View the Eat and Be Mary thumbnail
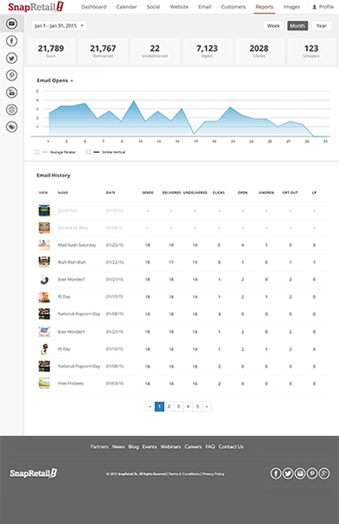This screenshot has width=339, height=524. click(45, 228)
